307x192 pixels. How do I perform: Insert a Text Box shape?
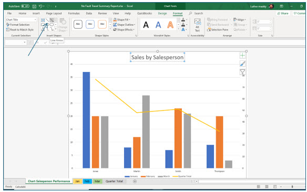point(43,20)
